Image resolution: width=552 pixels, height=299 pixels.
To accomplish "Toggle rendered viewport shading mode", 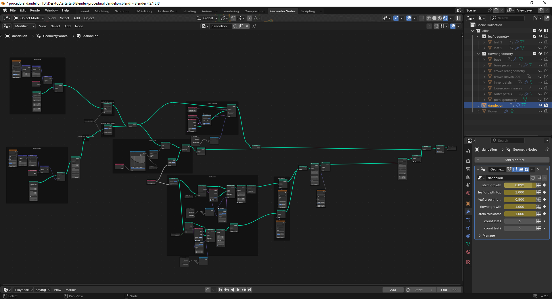I will pyautogui.click(x=445, y=18).
